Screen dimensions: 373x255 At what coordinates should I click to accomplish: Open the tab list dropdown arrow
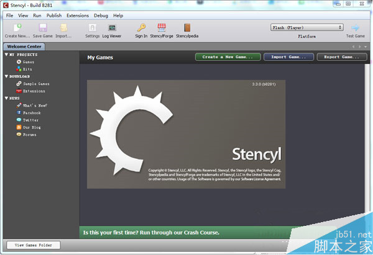[x=366, y=47]
